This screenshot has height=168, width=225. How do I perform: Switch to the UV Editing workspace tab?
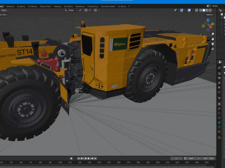tap(32, 7)
